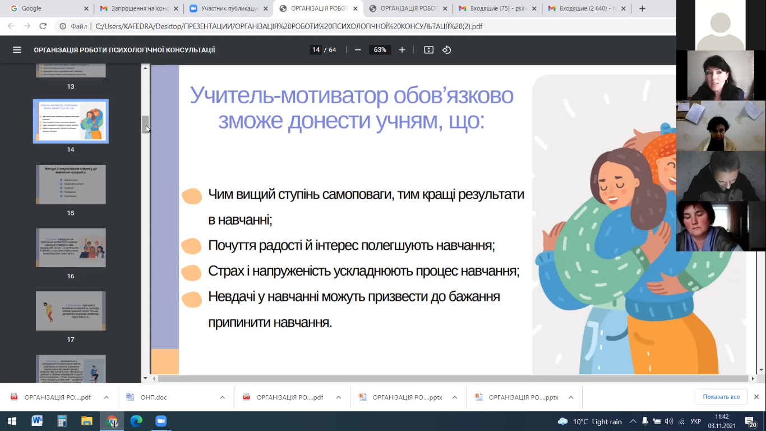Click the Показать все downloads button
Viewport: 766px width, 431px height.
point(721,397)
